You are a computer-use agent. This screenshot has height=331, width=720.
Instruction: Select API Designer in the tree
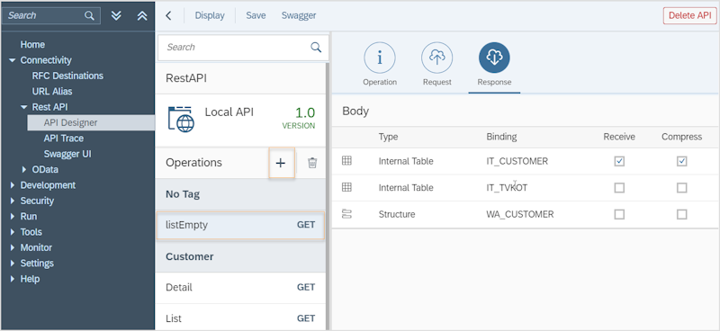point(71,122)
